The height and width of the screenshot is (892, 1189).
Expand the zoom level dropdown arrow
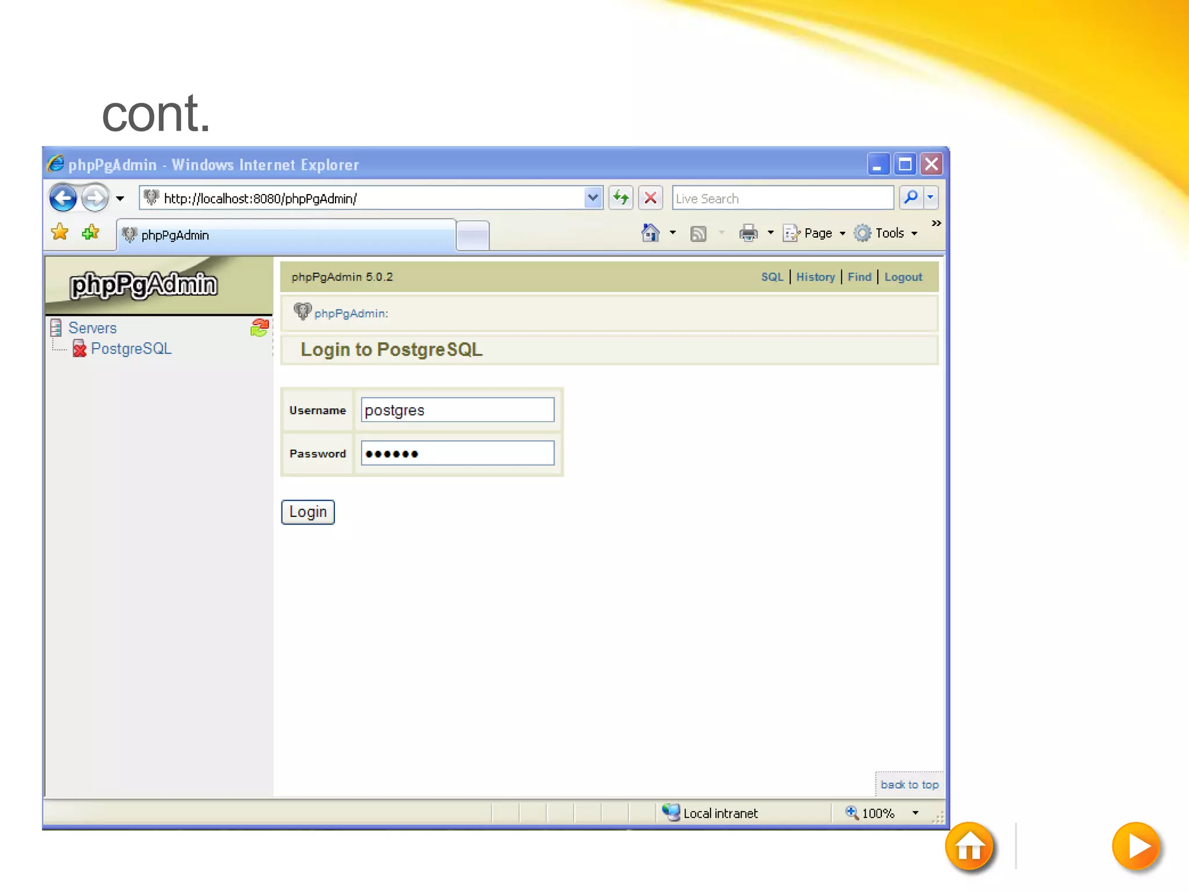(x=916, y=813)
